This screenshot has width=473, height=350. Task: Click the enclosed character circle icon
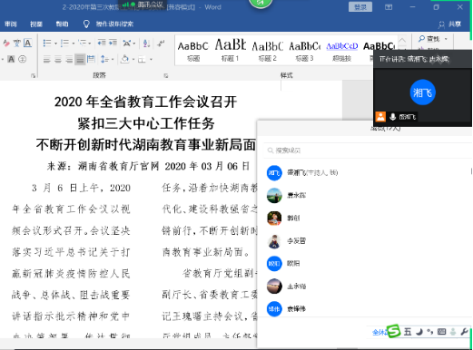coord(23,59)
